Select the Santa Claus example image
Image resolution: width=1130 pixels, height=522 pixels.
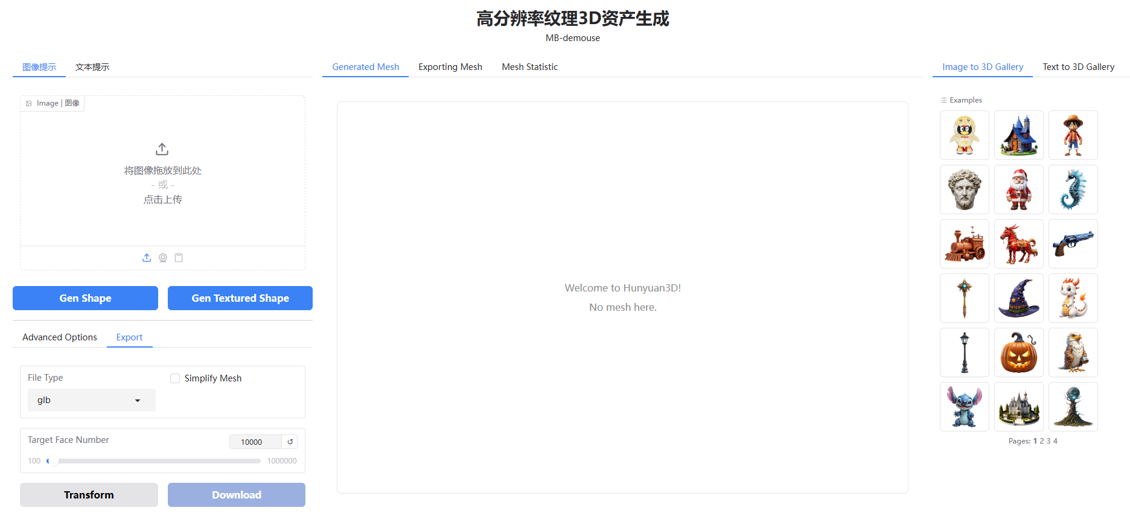1018,189
